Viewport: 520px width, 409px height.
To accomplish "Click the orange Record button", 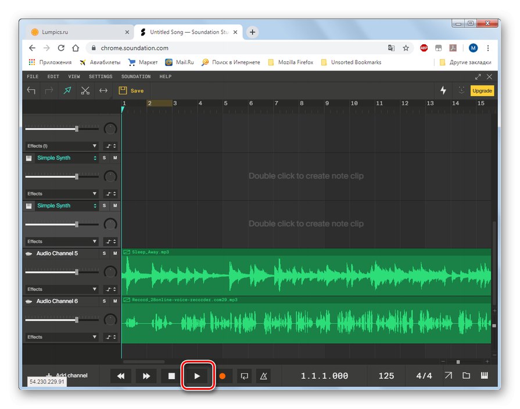I will coord(222,376).
